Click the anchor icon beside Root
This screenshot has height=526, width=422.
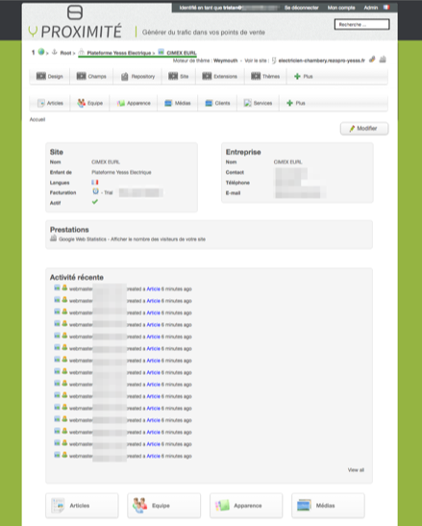point(55,52)
